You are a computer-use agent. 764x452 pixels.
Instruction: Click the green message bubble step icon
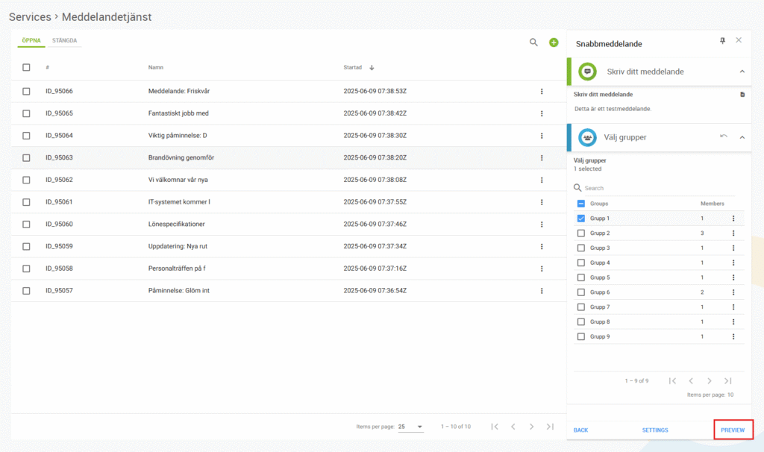pyautogui.click(x=588, y=72)
